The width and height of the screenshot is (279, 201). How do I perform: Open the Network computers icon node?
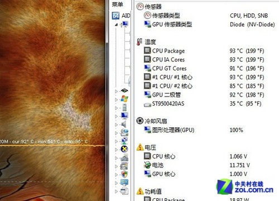[124, 141]
